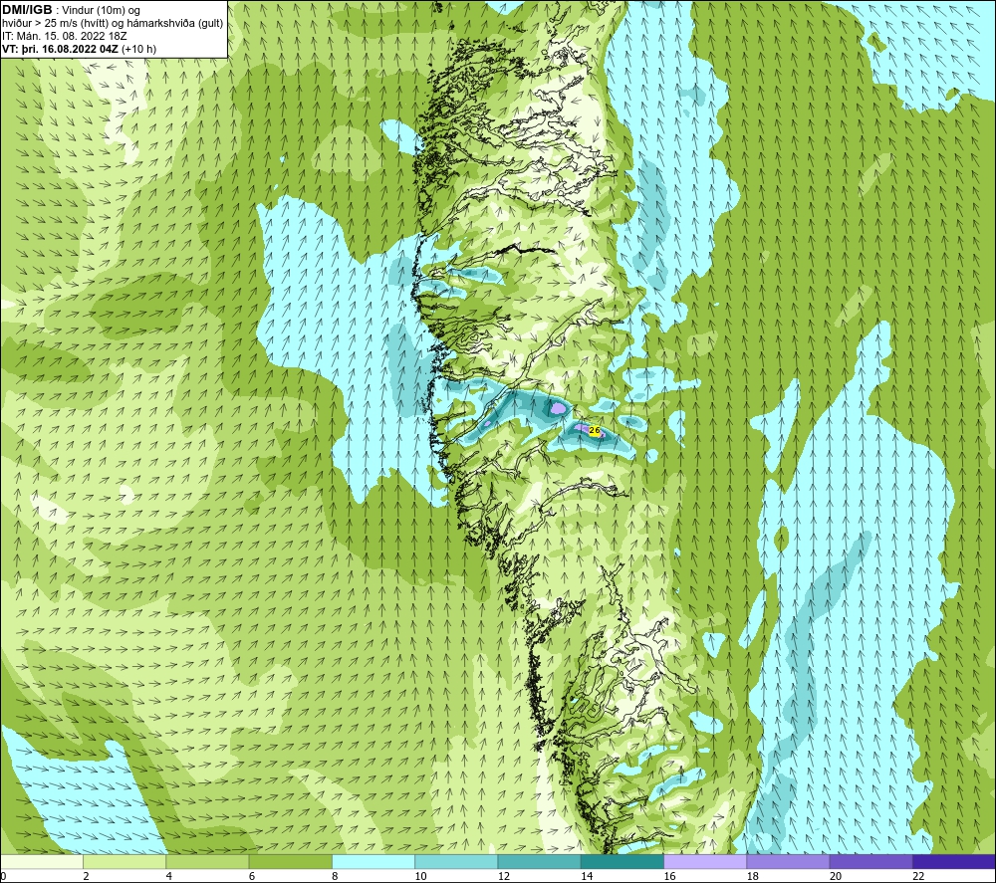The height and width of the screenshot is (883, 996).
Task: Click the "IT: Mán. 15. 08. 2022 18Z" line
Action: coord(64,36)
